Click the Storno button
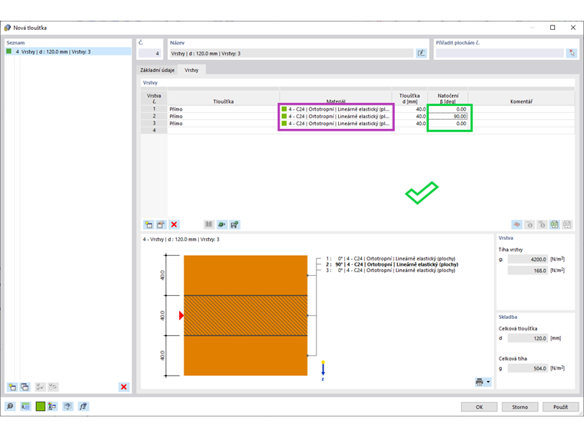Viewport: 584px width, 438px height. point(520,407)
